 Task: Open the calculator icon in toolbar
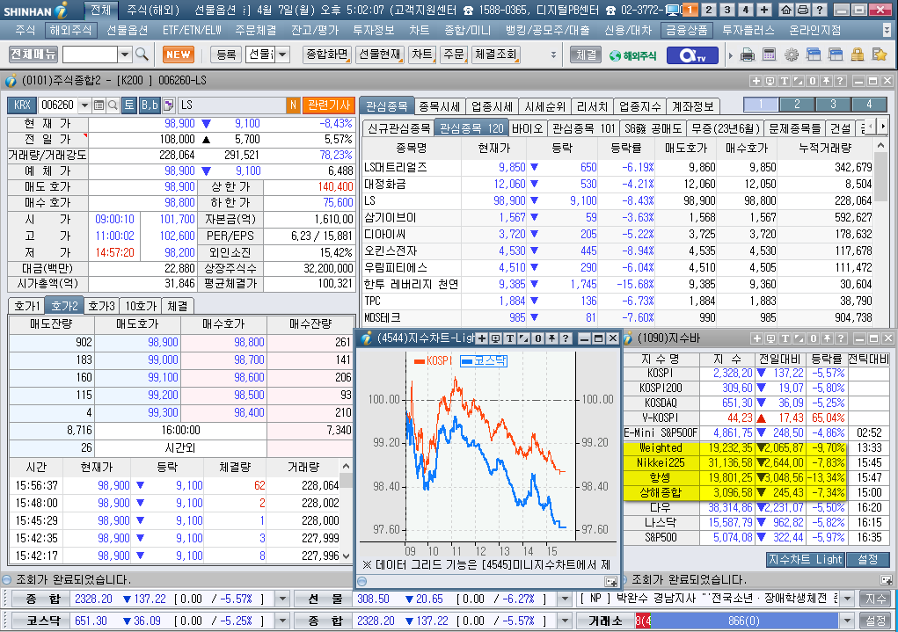click(x=769, y=55)
